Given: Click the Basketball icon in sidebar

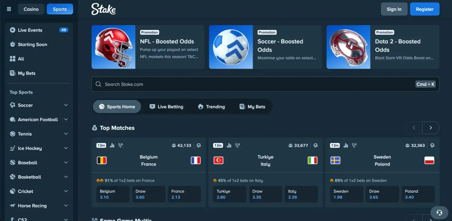Looking at the screenshot, I should [13, 177].
